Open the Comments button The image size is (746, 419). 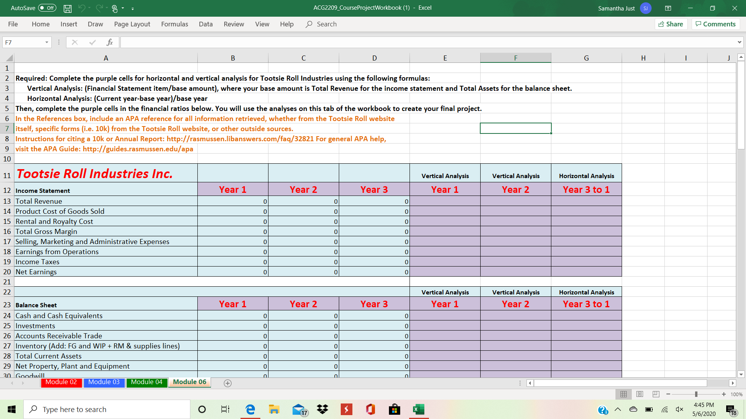(715, 24)
